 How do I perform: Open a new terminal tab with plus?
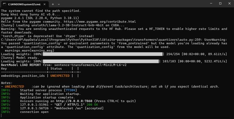click(53, 4)
